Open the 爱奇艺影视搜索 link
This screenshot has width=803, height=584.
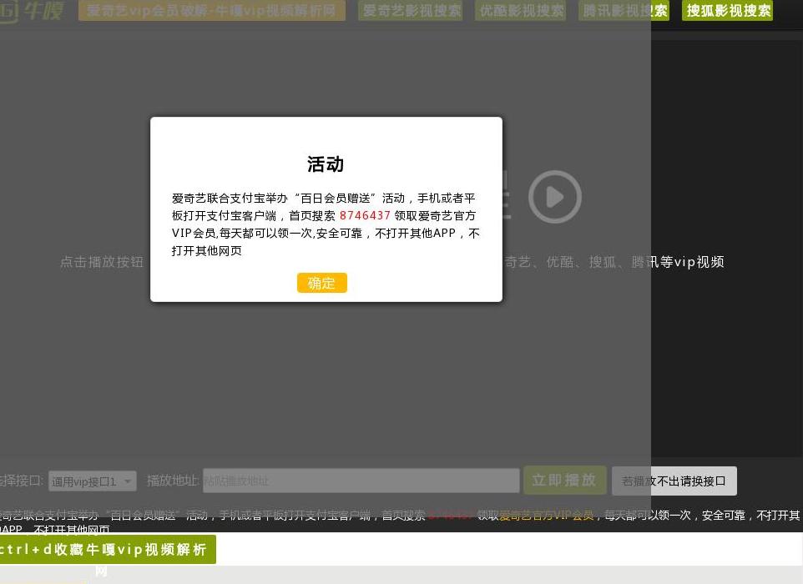point(411,11)
